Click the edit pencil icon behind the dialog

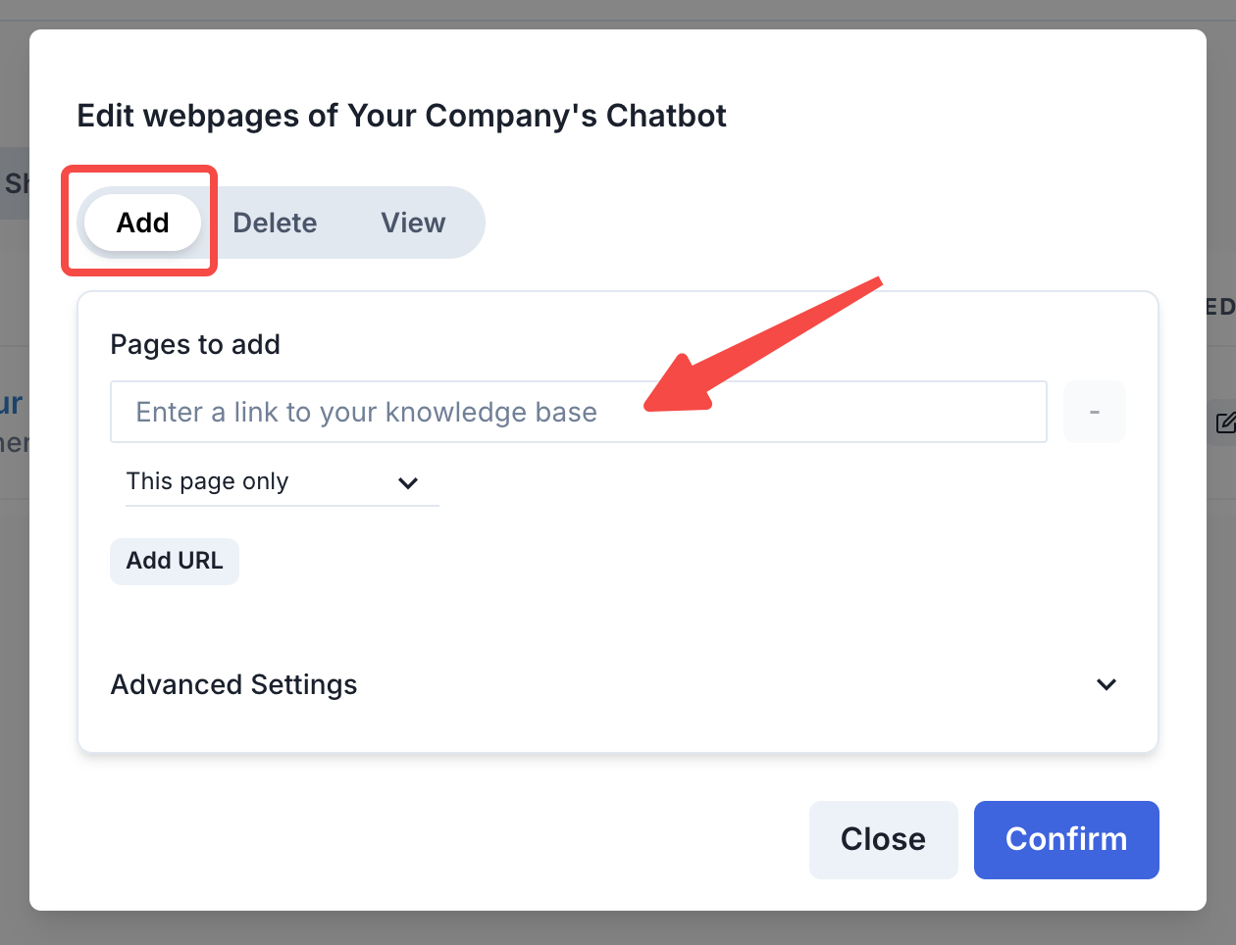(x=1224, y=423)
